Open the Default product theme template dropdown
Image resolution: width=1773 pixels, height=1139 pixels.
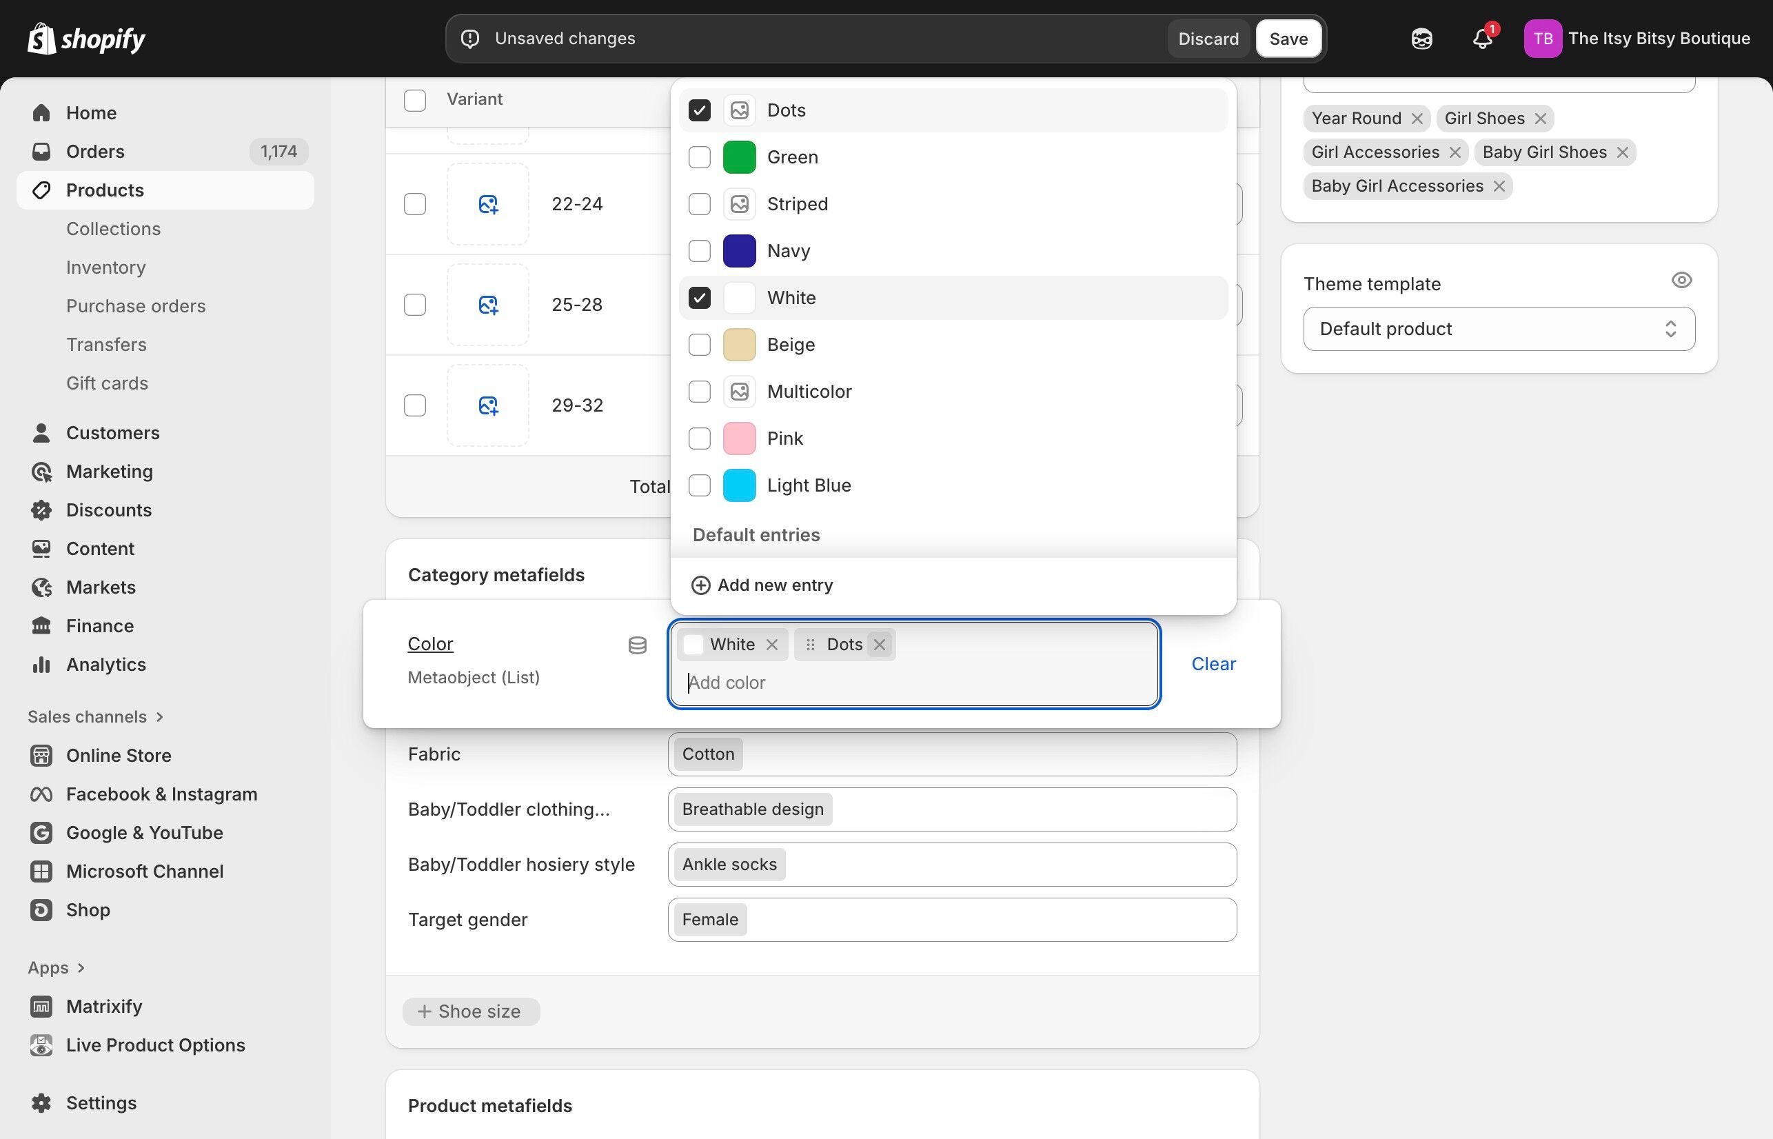[1499, 328]
